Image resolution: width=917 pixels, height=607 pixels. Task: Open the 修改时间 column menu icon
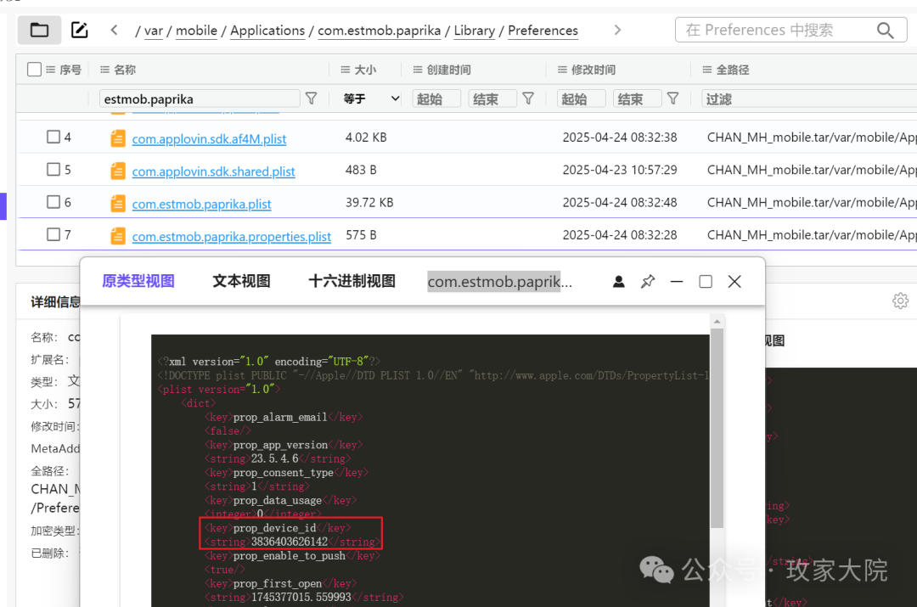tap(562, 70)
